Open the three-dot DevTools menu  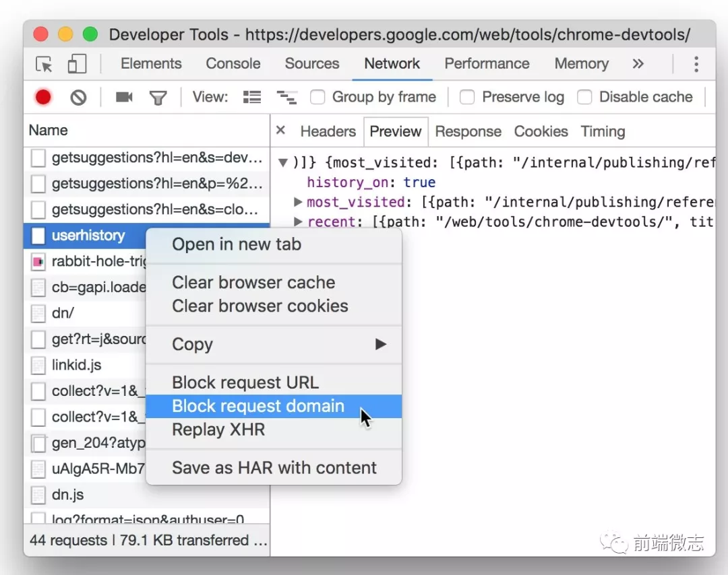pos(696,64)
